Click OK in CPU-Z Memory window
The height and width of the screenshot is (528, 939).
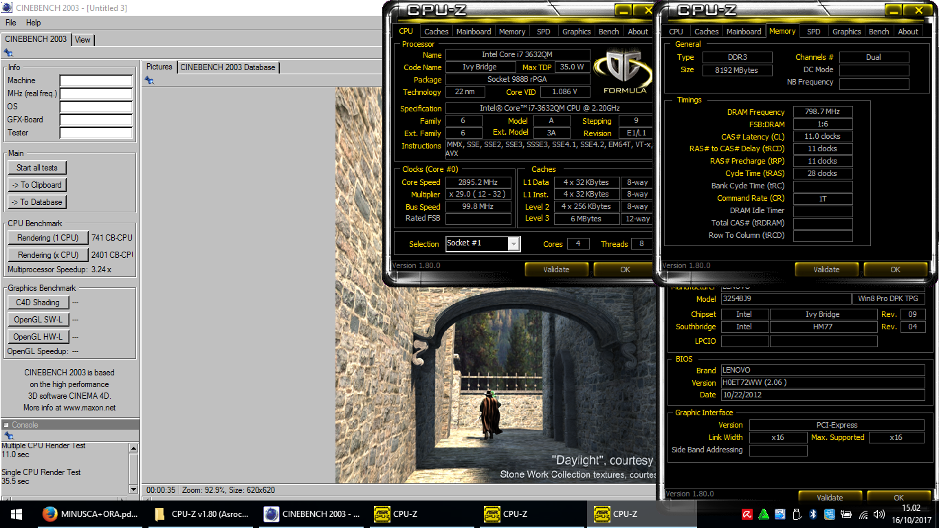pyautogui.click(x=895, y=269)
